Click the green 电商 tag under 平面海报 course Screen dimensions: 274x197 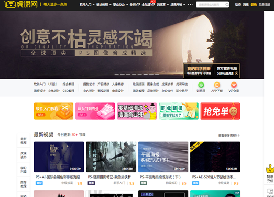pyautogui.click(x=144, y=183)
